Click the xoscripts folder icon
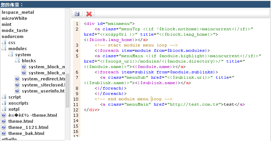271x141 pixels. (x=4, y=103)
